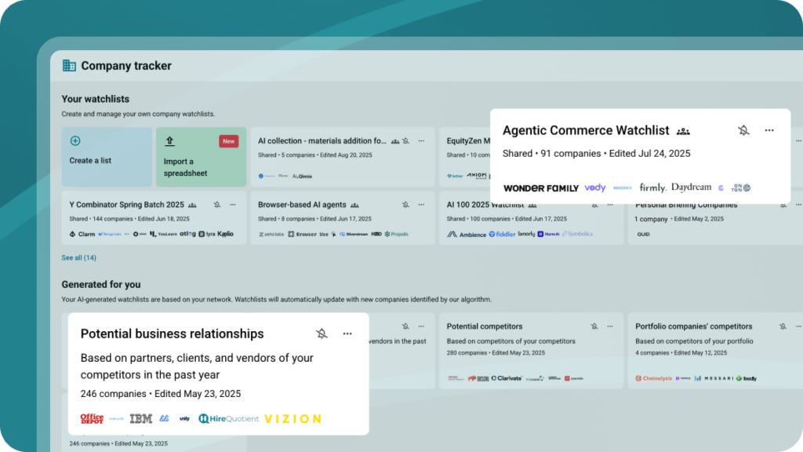Click the Wonder Family logo
Viewport: 803px width, 452px height.
(x=540, y=188)
